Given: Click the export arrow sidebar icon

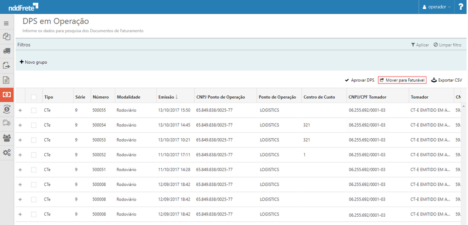Looking at the screenshot, I should (x=6, y=65).
